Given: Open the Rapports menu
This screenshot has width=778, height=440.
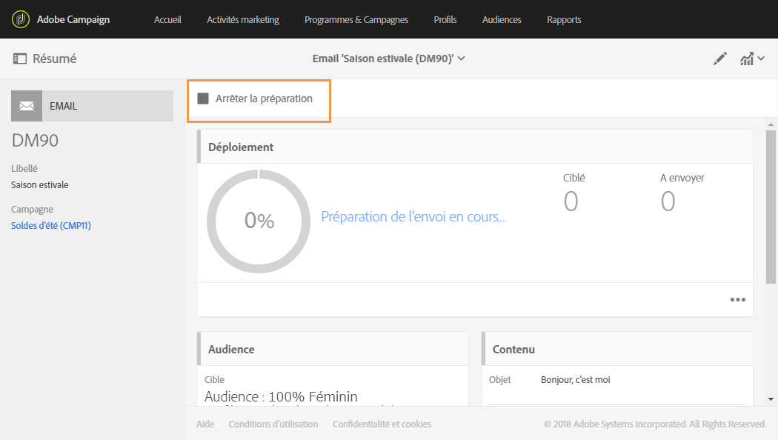Looking at the screenshot, I should (x=564, y=19).
